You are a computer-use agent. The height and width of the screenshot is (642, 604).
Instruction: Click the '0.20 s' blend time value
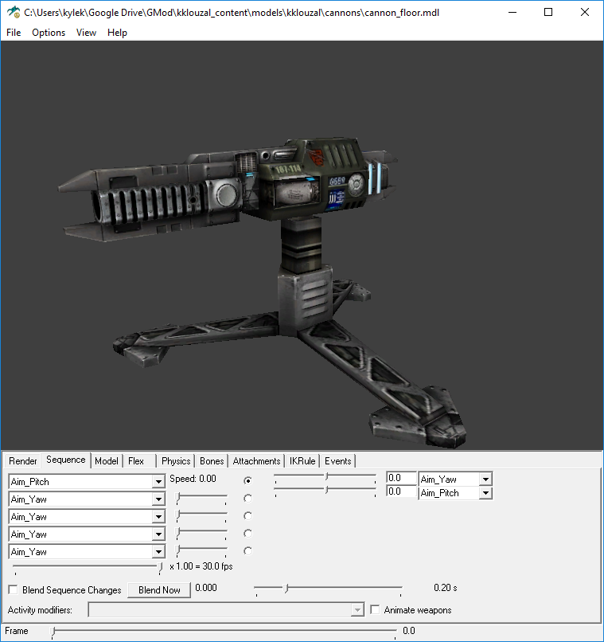pos(446,588)
